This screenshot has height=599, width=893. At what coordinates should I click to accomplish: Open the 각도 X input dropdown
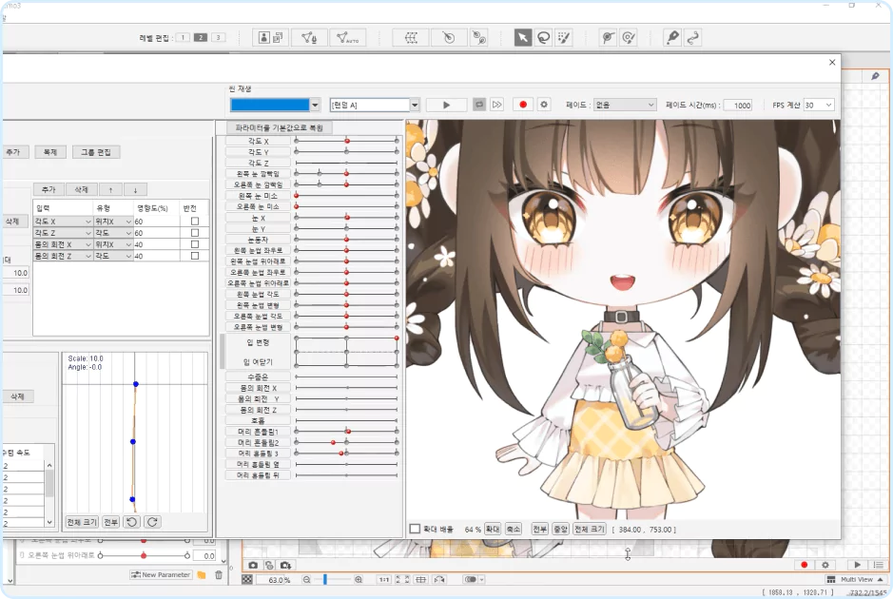[63, 222]
